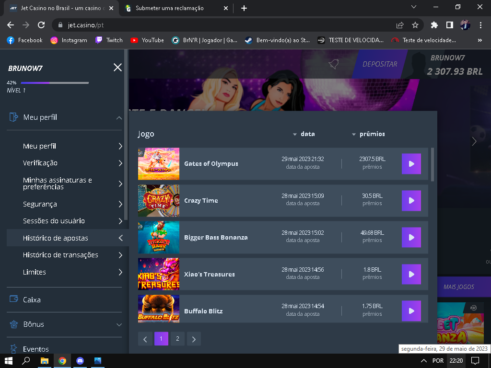Reload the page with refresh icon
This screenshot has width=491, height=368.
[41, 25]
